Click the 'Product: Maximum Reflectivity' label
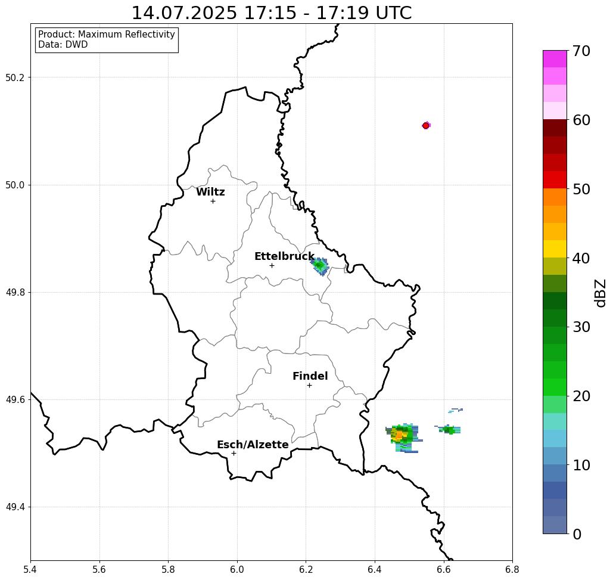 click(106, 35)
